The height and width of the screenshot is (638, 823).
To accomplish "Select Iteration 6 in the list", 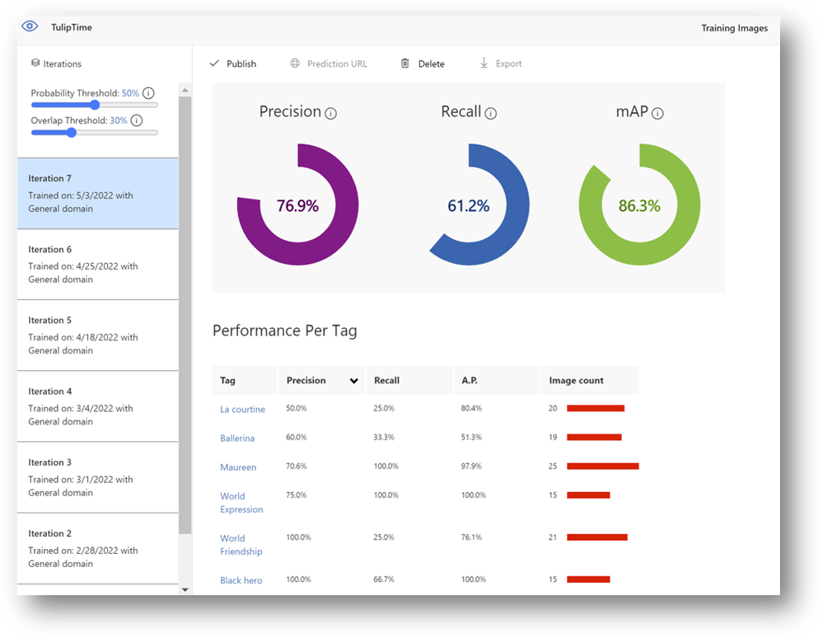I will point(98,264).
